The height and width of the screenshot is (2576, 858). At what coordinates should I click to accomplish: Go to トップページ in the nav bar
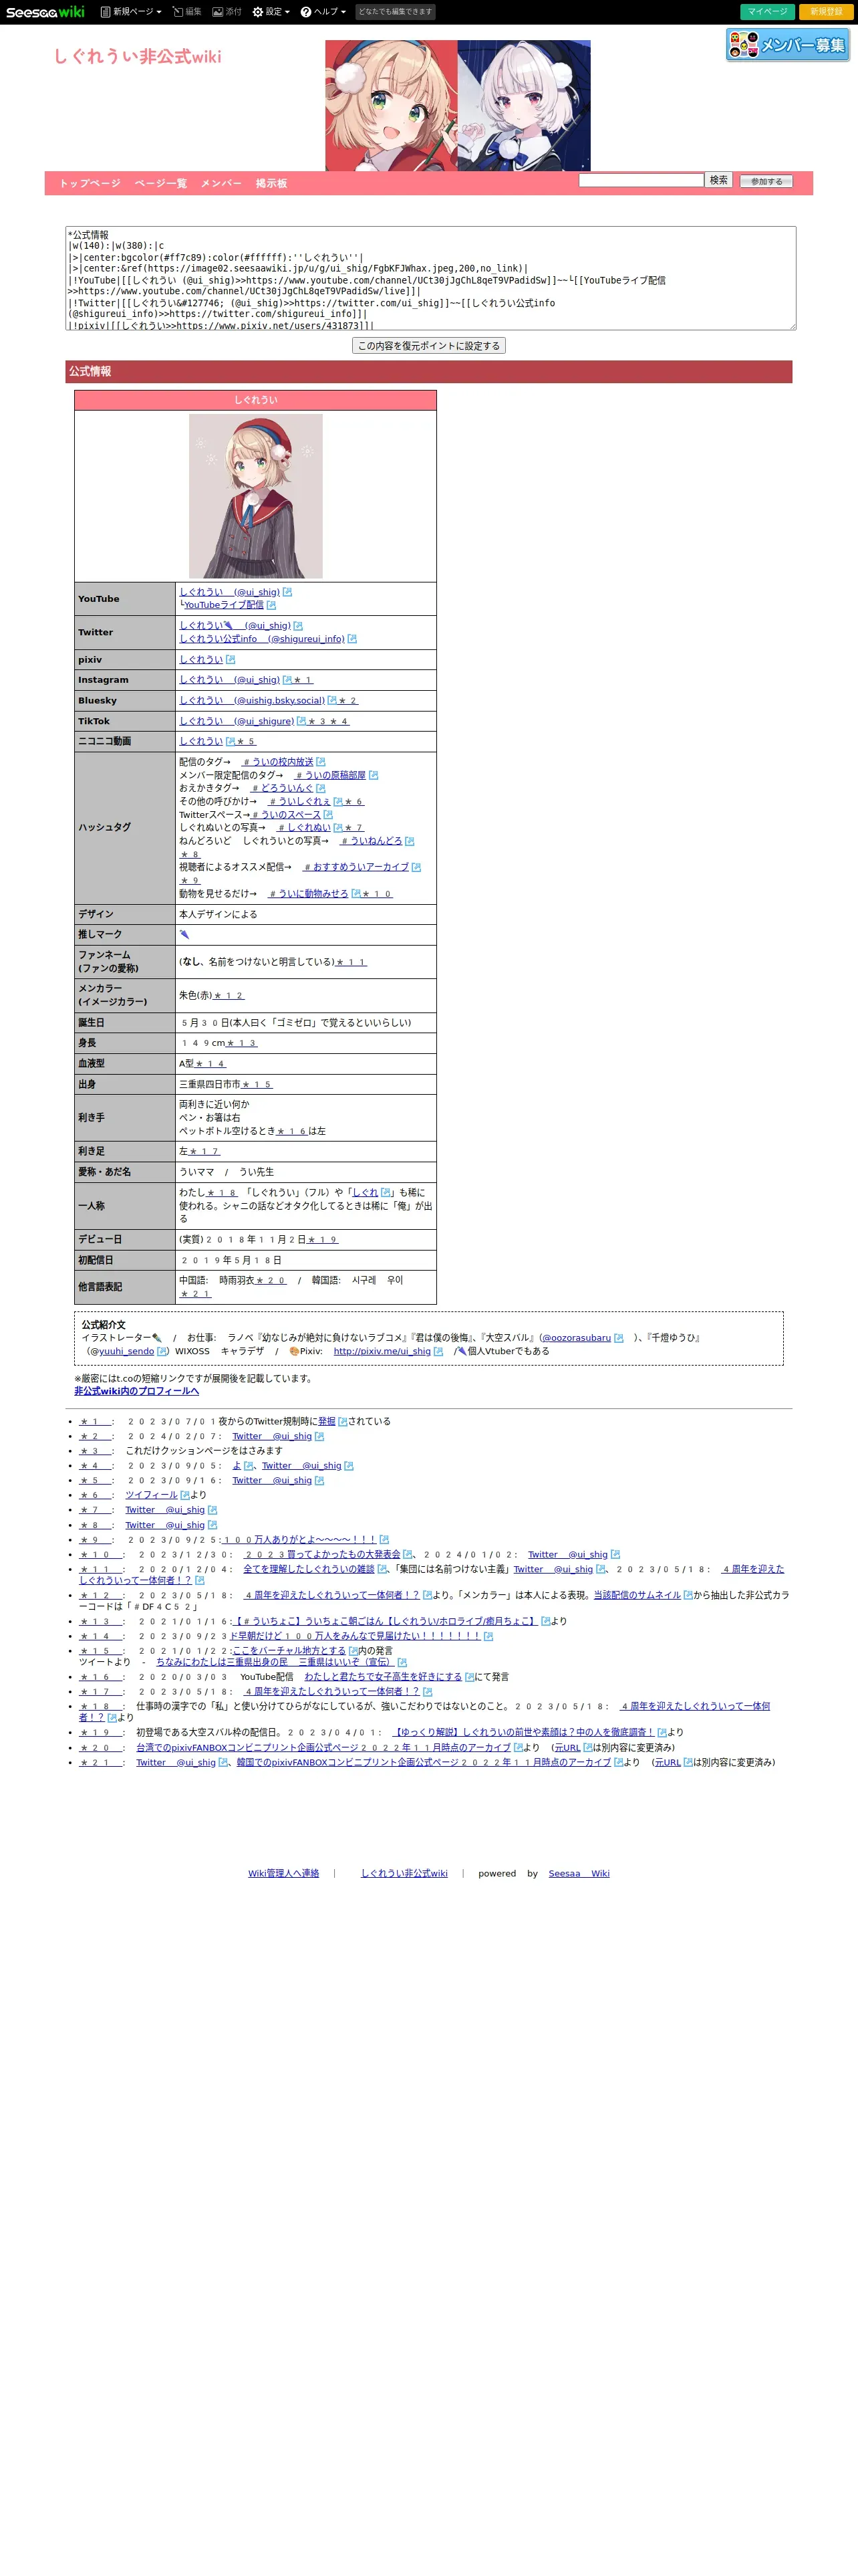pyautogui.click(x=90, y=184)
